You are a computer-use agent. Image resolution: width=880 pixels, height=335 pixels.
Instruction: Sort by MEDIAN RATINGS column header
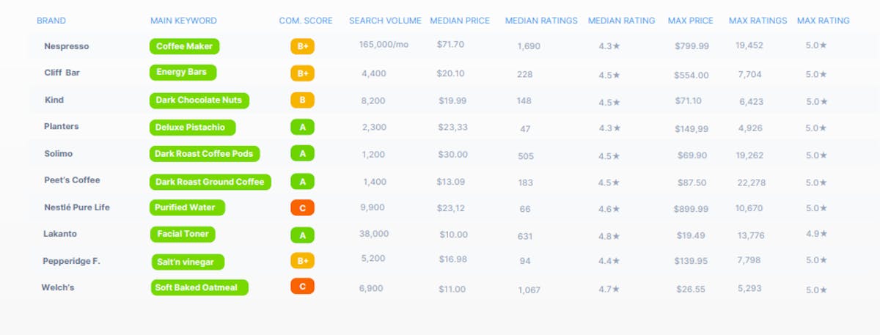[x=541, y=21]
